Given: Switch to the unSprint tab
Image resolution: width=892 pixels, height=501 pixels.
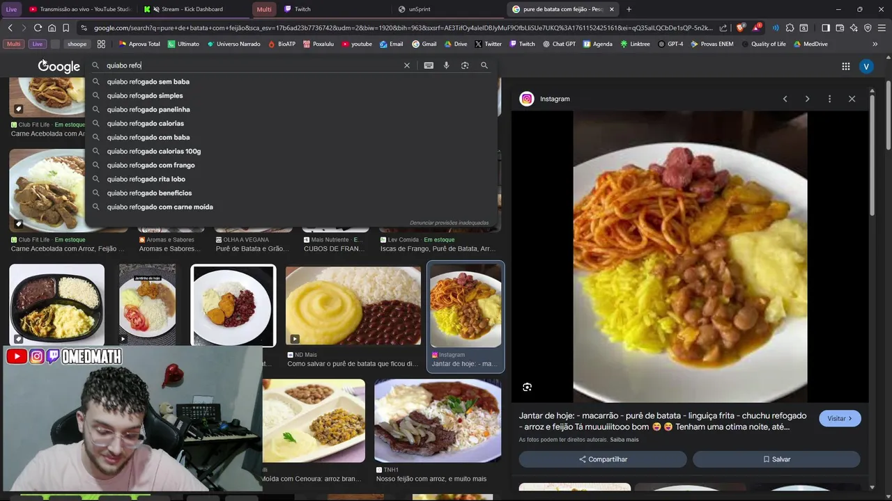Looking at the screenshot, I should (447, 9).
